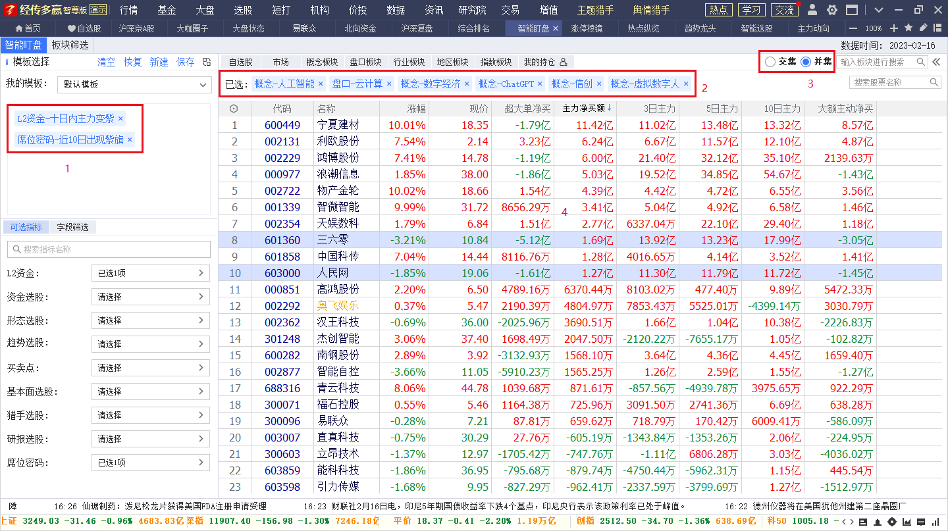Select the 概念板块 category tab

click(322, 62)
